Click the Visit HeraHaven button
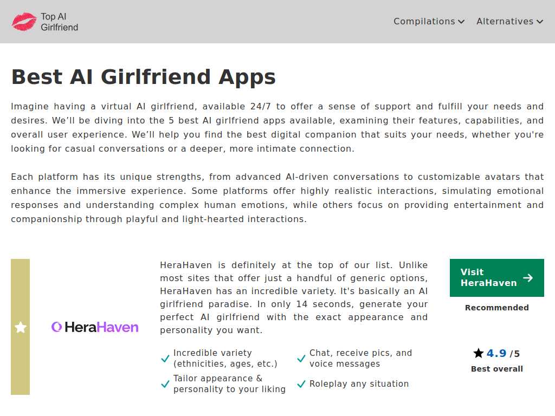The width and height of the screenshot is (555, 416). coord(496,278)
